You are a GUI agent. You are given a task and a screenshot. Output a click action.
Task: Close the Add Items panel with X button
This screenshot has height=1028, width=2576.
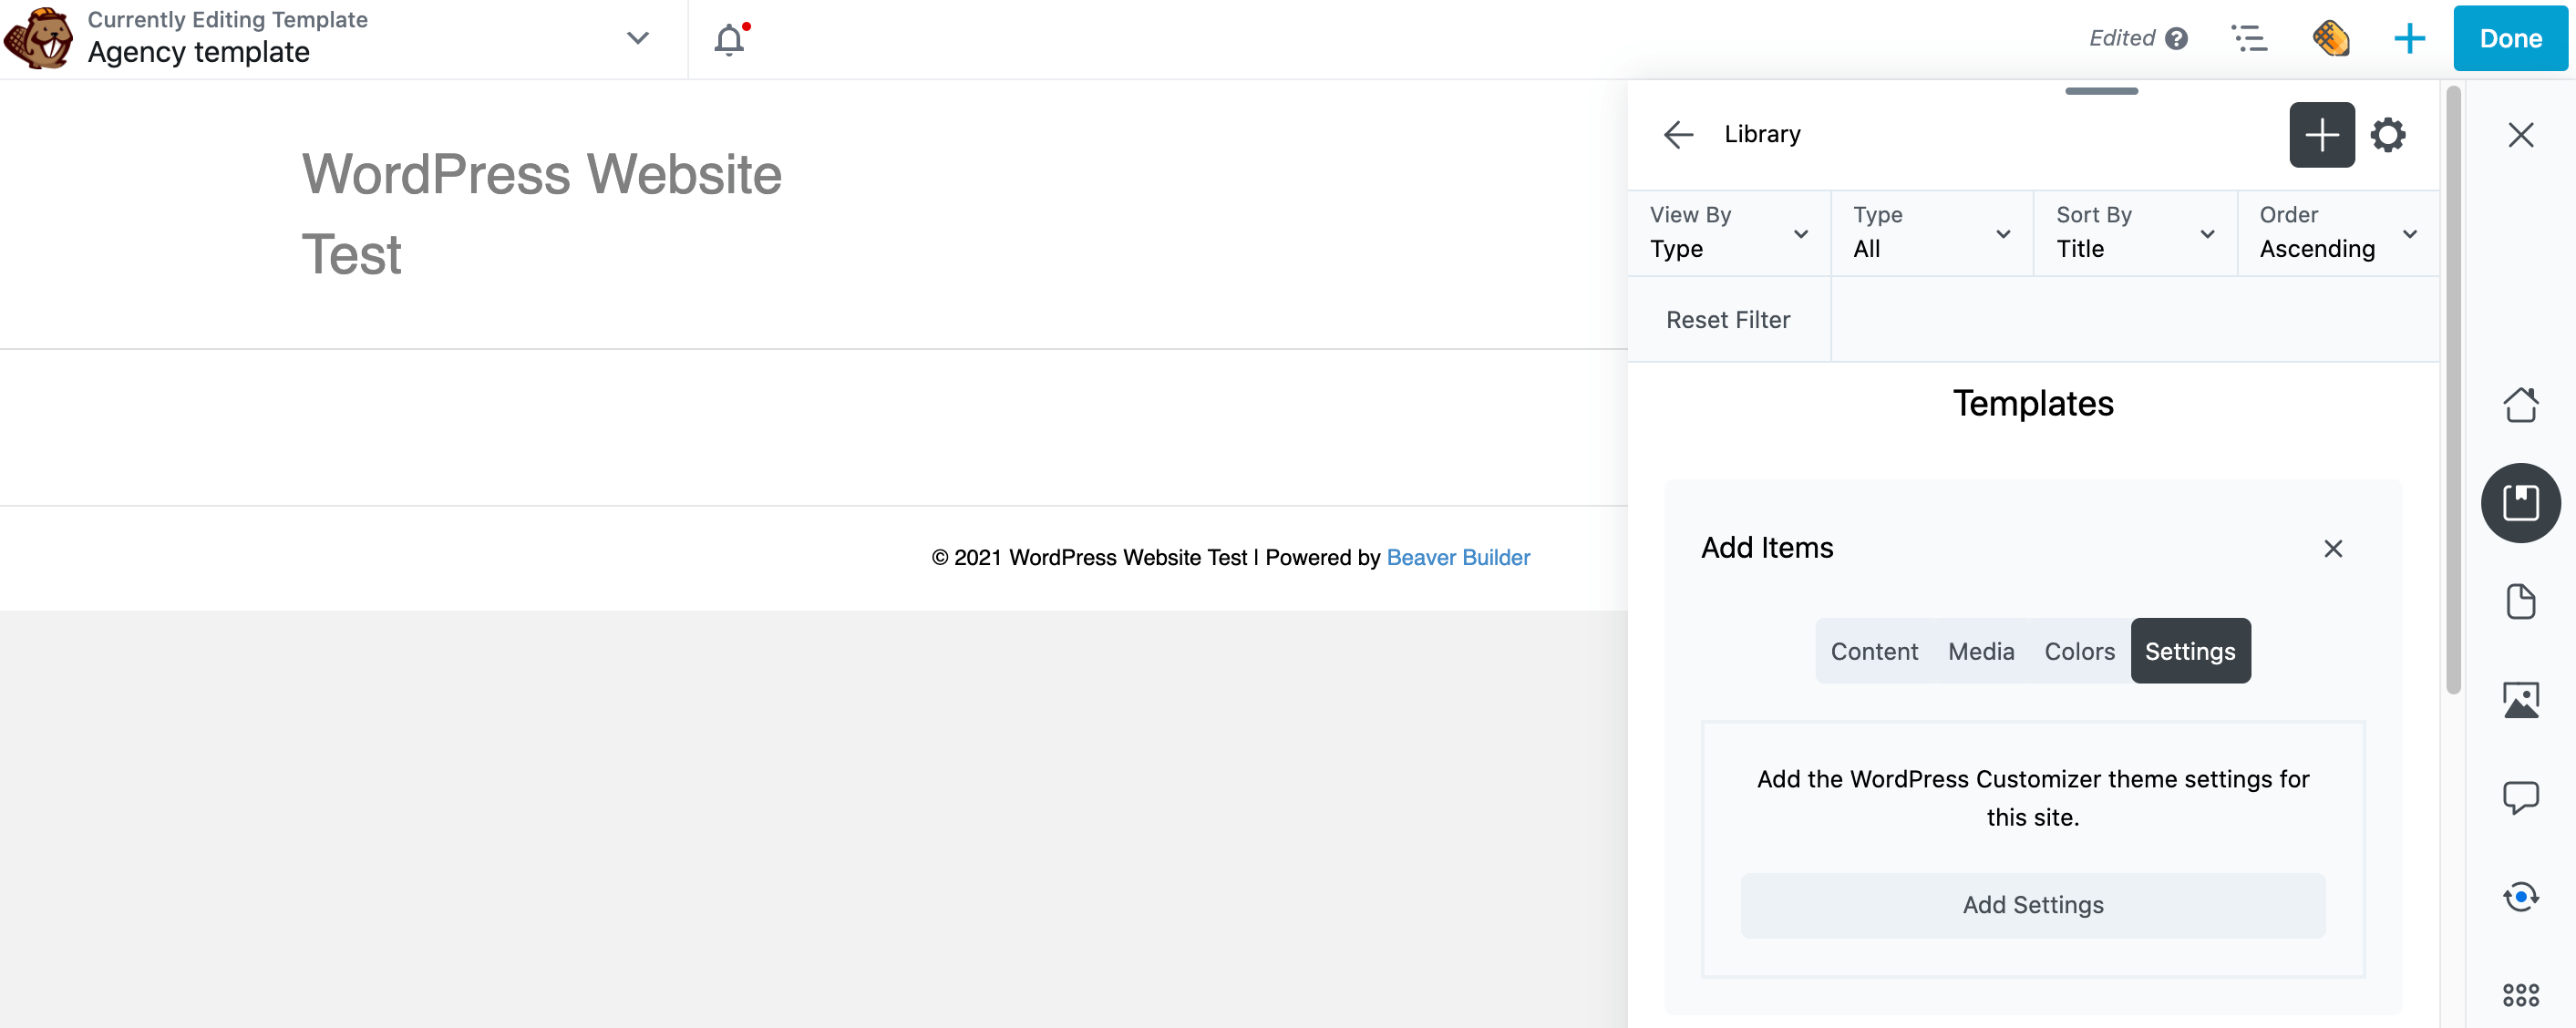coord(2334,549)
